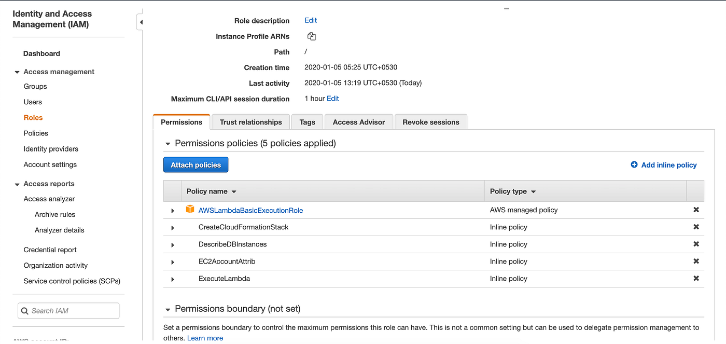Select Policies in the sidebar
The image size is (726, 344).
pos(36,133)
